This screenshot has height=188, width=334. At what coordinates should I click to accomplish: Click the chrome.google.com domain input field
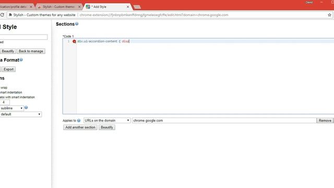point(224,121)
